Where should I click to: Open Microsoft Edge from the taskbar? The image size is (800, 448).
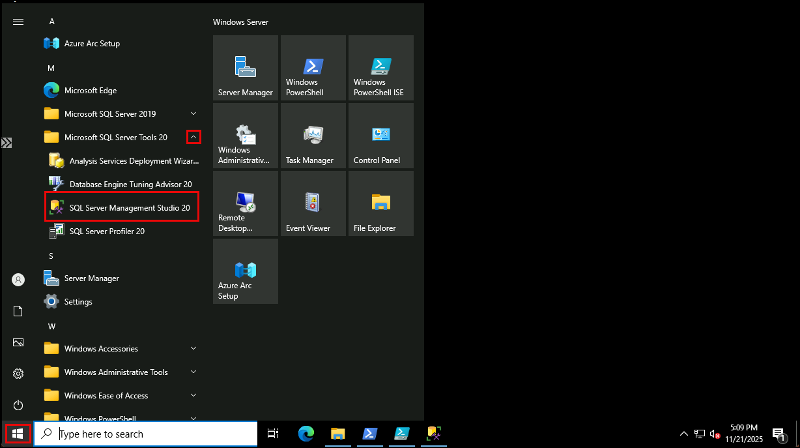pos(306,434)
